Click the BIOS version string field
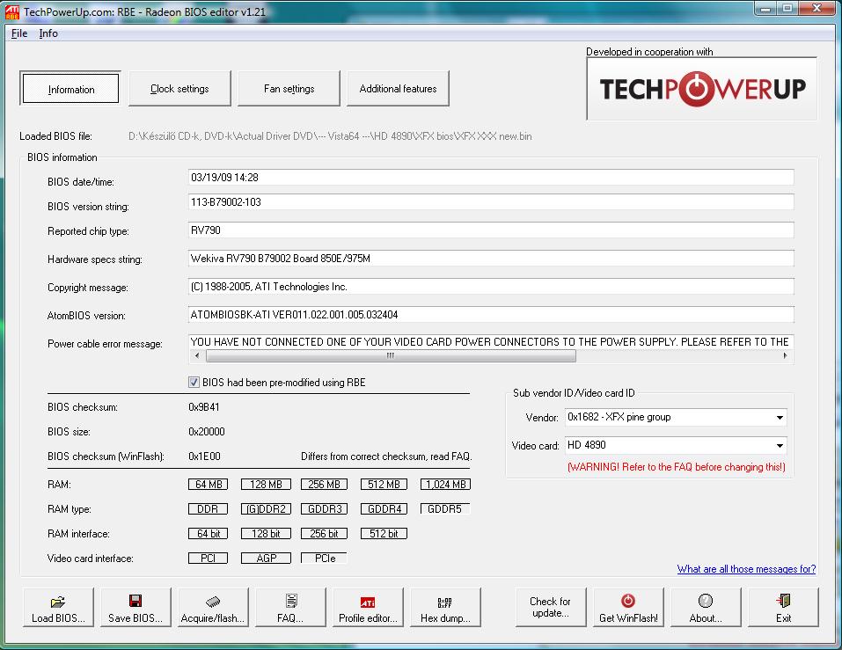Viewport: 842px width, 650px height. pos(491,201)
